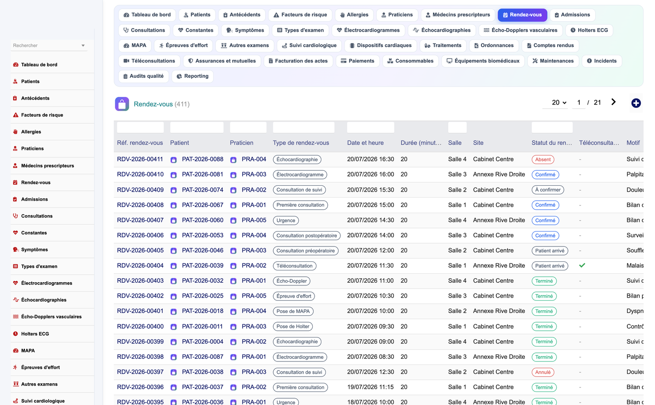Click the heart icon beside Constantes in sidebar

(x=15, y=233)
